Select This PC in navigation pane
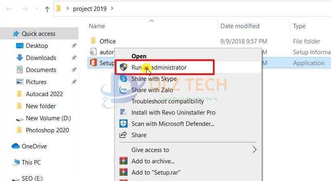331x181 pixels. point(31,162)
